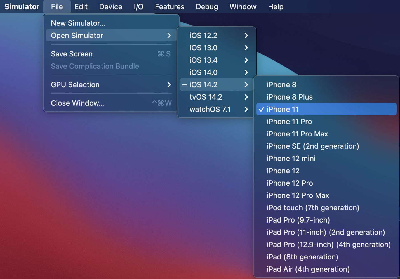Screen dimensions: 400x279
Task: Select the iOS 14.0 runtime entry
Action: [x=216, y=72]
